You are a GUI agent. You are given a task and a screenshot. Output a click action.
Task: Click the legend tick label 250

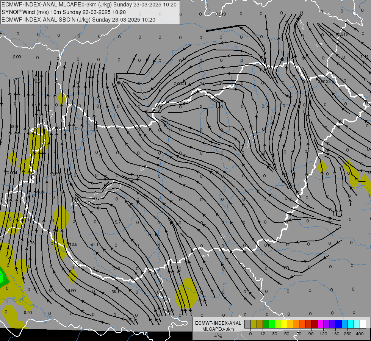pyautogui.click(x=348, y=334)
